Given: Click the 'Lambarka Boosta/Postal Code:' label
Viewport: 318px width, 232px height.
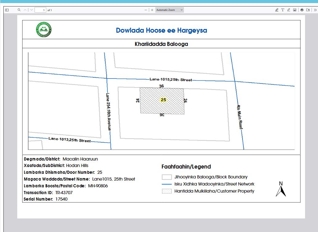Looking at the screenshot, I should click(55, 186).
